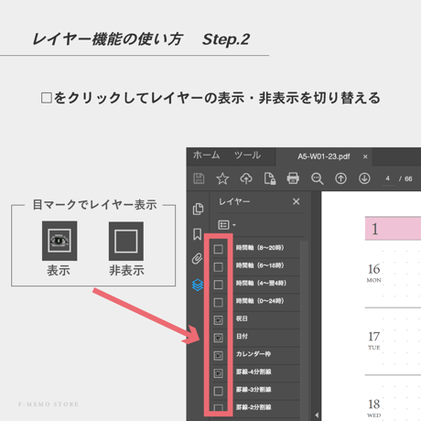Select the A5-W01-23.pdf document tab
The image size is (421, 421).
point(324,157)
